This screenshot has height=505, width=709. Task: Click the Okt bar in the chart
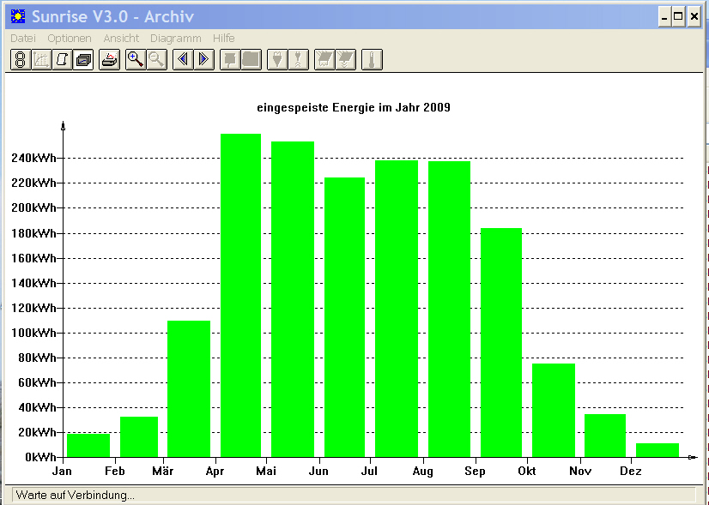coord(554,410)
